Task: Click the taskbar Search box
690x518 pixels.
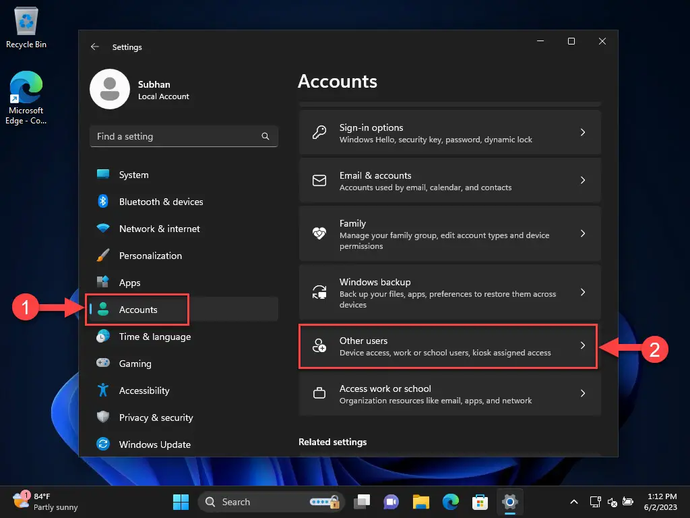Action: 271,502
